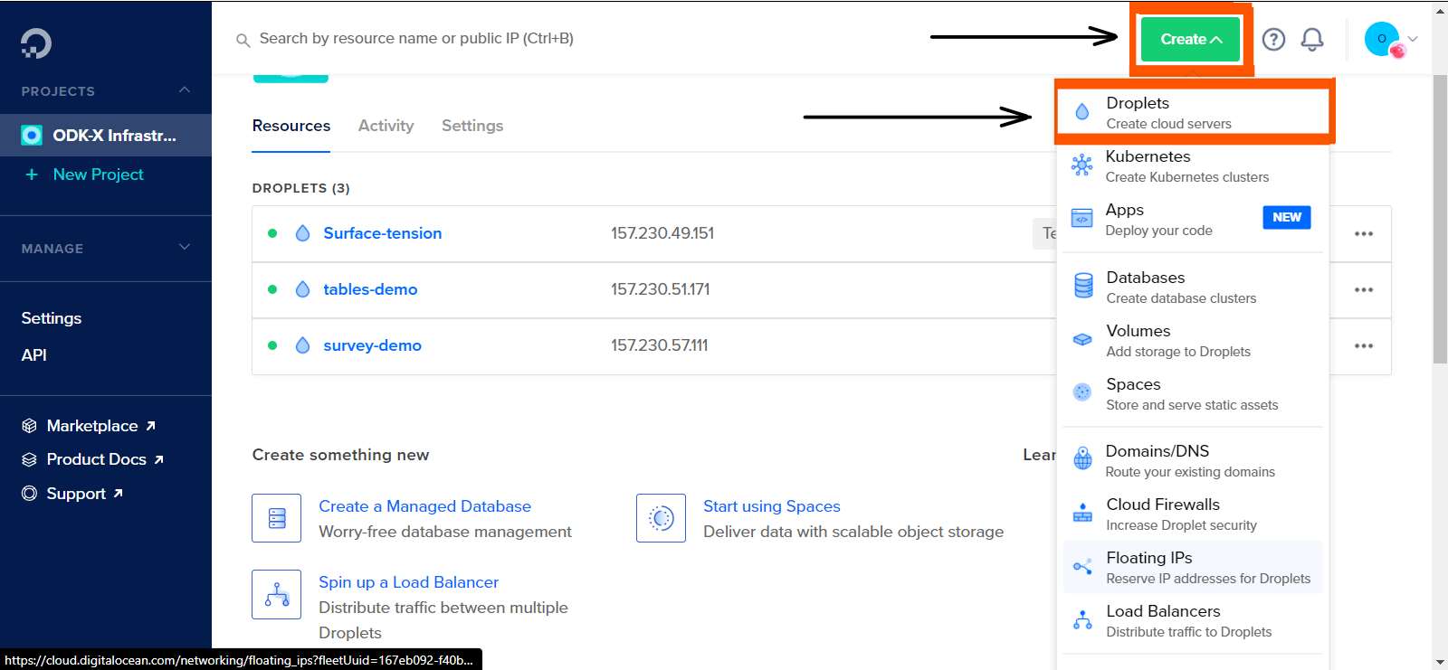Click the Floating IPs icon
This screenshot has height=670, width=1448.
coord(1082,567)
